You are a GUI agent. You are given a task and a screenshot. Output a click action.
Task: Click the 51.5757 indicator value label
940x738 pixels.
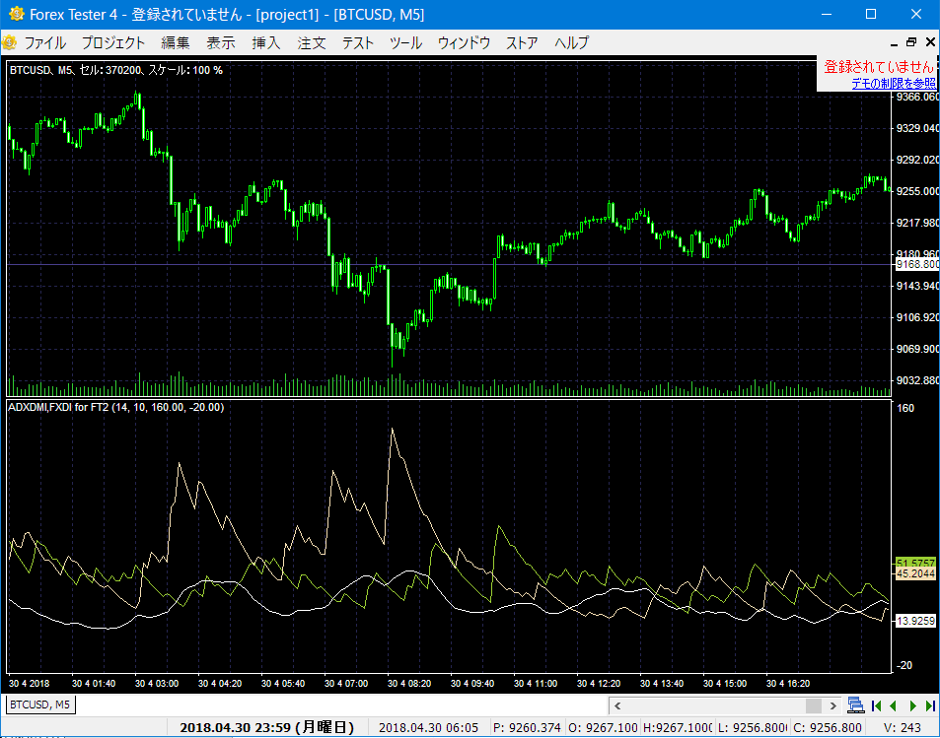point(915,563)
